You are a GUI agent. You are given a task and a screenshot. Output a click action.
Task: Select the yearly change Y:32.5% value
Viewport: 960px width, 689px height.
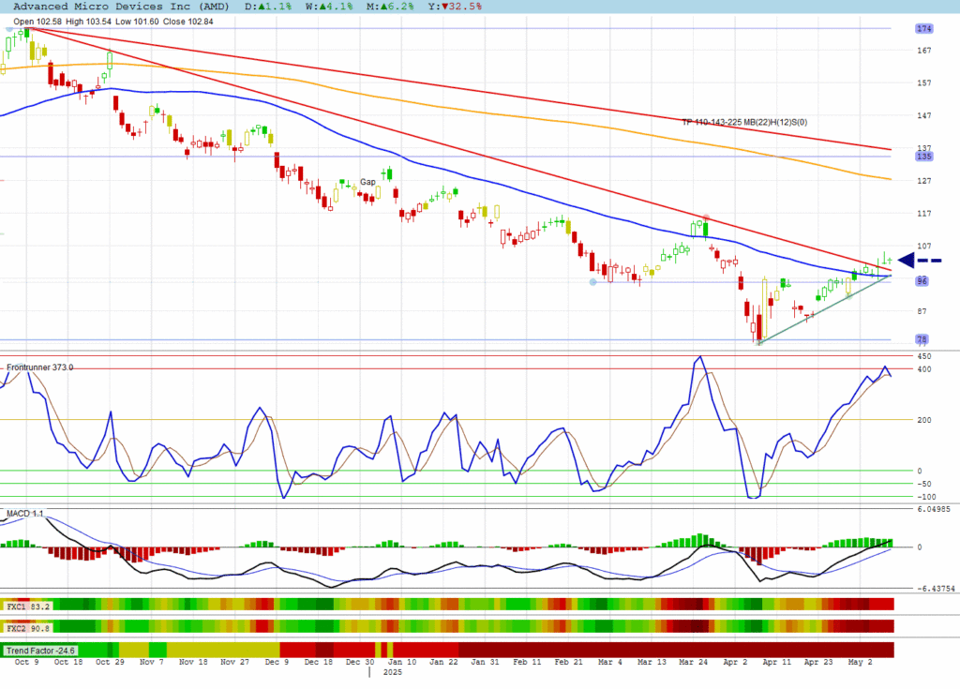coord(455,7)
